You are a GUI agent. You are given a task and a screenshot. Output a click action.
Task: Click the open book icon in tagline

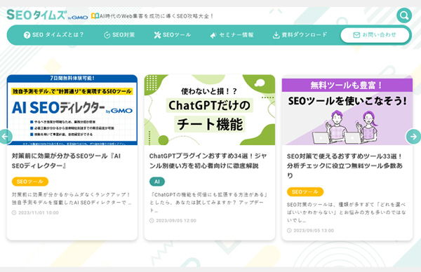(95, 16)
